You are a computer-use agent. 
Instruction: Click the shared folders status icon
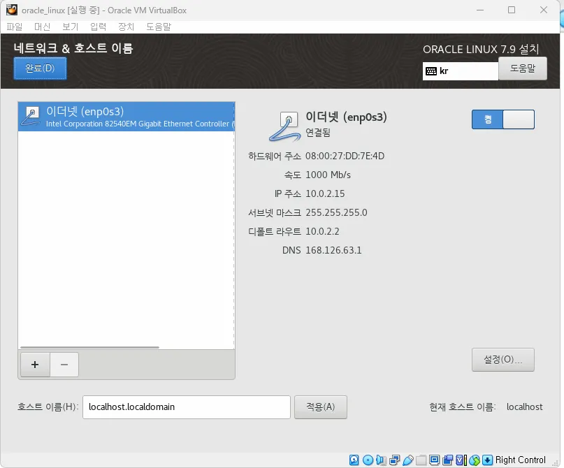(421, 460)
